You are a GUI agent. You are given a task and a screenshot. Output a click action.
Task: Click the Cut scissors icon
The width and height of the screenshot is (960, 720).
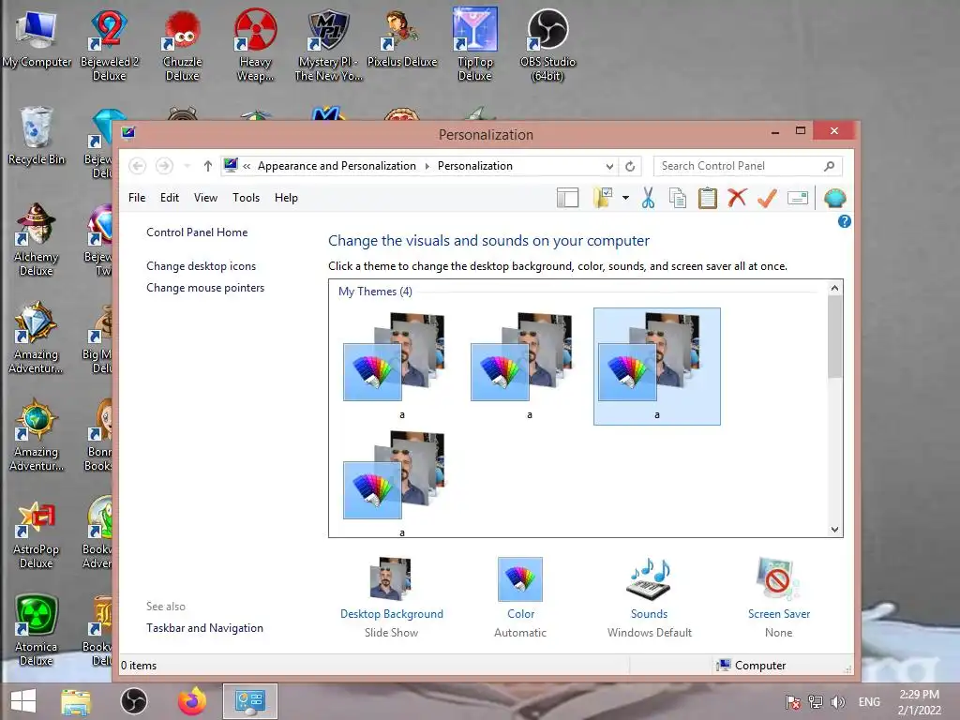coord(648,198)
